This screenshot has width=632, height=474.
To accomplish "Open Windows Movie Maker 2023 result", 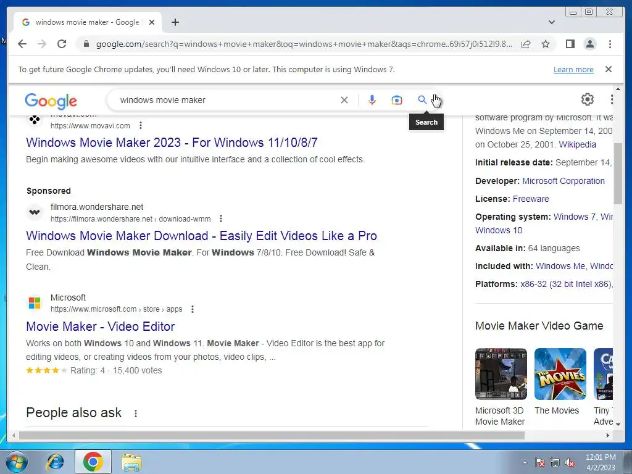I will (x=172, y=143).
